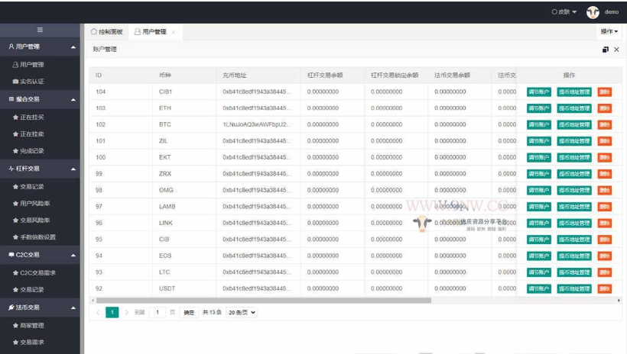Image resolution: width=627 pixels, height=354 pixels.
Task: Delete the CIB1 row with 删除 button
Action: pos(605,92)
